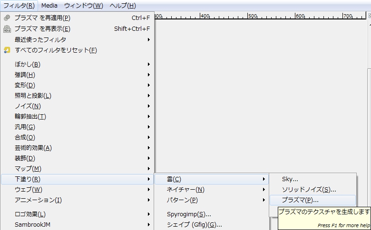
Task: Expand the 強調(H) submenu
Action: [78, 75]
